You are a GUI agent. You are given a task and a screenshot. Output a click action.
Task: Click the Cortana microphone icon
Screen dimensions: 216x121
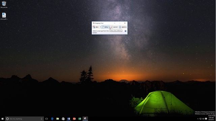[42, 119]
